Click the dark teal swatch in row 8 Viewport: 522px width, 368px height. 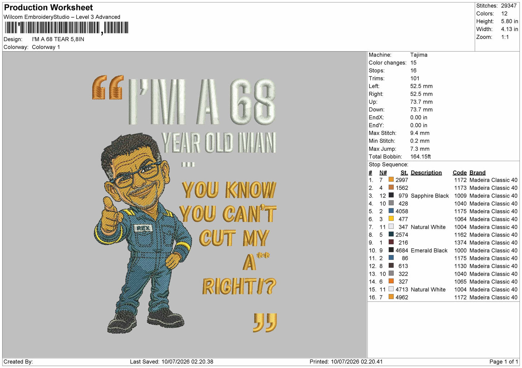pos(391,234)
